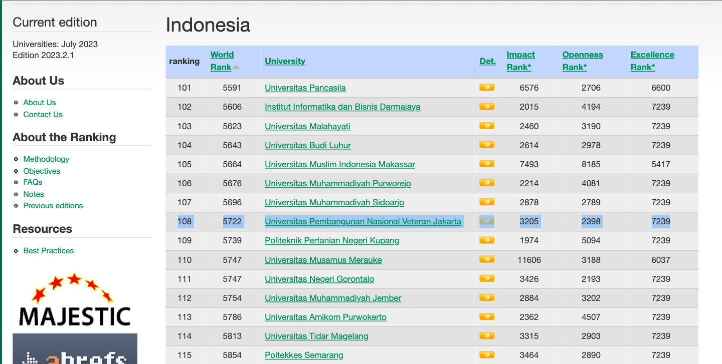This screenshot has width=722, height=364.
Task: Open the FAQs sidebar link
Action: (33, 182)
